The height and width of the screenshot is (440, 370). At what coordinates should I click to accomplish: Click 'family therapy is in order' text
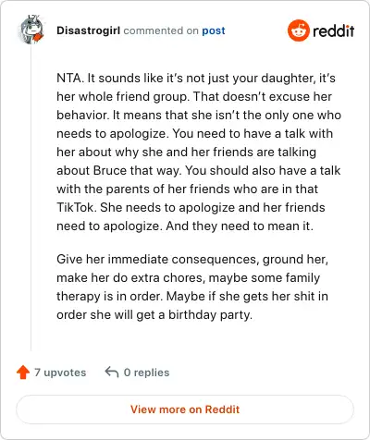point(188,287)
